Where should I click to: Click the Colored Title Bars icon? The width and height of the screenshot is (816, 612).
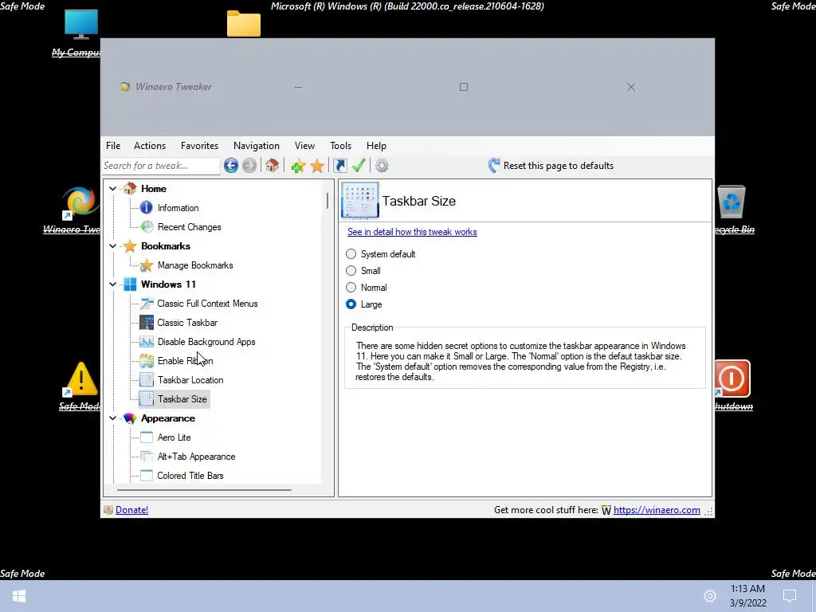click(147, 476)
